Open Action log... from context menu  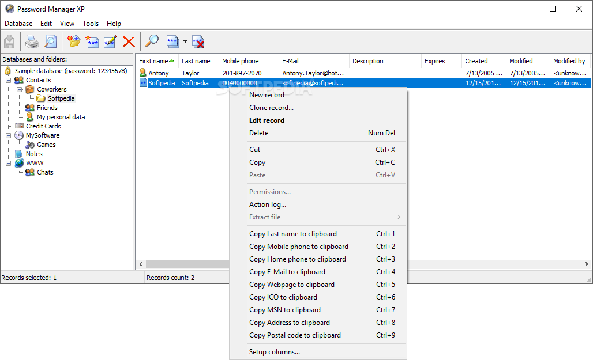tap(318, 204)
